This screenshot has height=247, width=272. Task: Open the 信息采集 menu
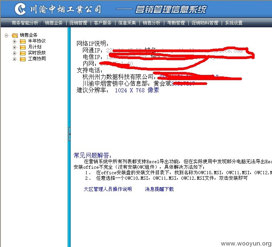click(127, 23)
